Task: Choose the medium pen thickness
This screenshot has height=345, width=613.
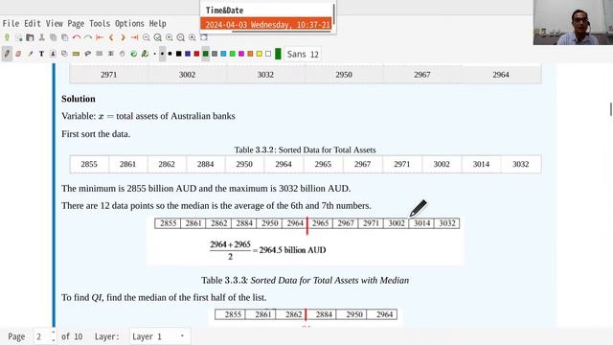Action: [x=162, y=54]
